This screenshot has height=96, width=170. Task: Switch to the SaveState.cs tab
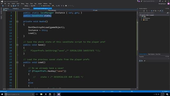point(6,9)
